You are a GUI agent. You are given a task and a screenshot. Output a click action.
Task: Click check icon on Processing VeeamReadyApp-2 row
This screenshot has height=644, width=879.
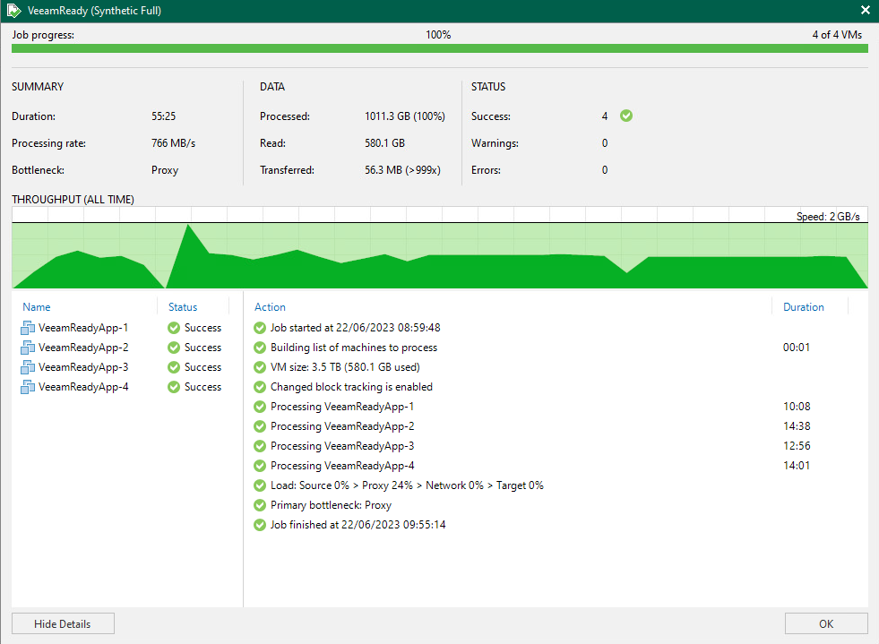coord(260,426)
